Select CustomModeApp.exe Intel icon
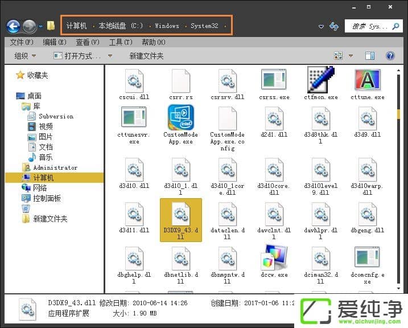This screenshot has height=328, width=408. coord(181,117)
